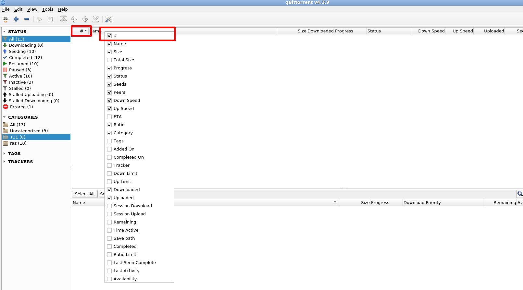523x290 pixels.
Task: Click the Add torrent link toolbar icon
Action: pyautogui.click(x=6, y=19)
